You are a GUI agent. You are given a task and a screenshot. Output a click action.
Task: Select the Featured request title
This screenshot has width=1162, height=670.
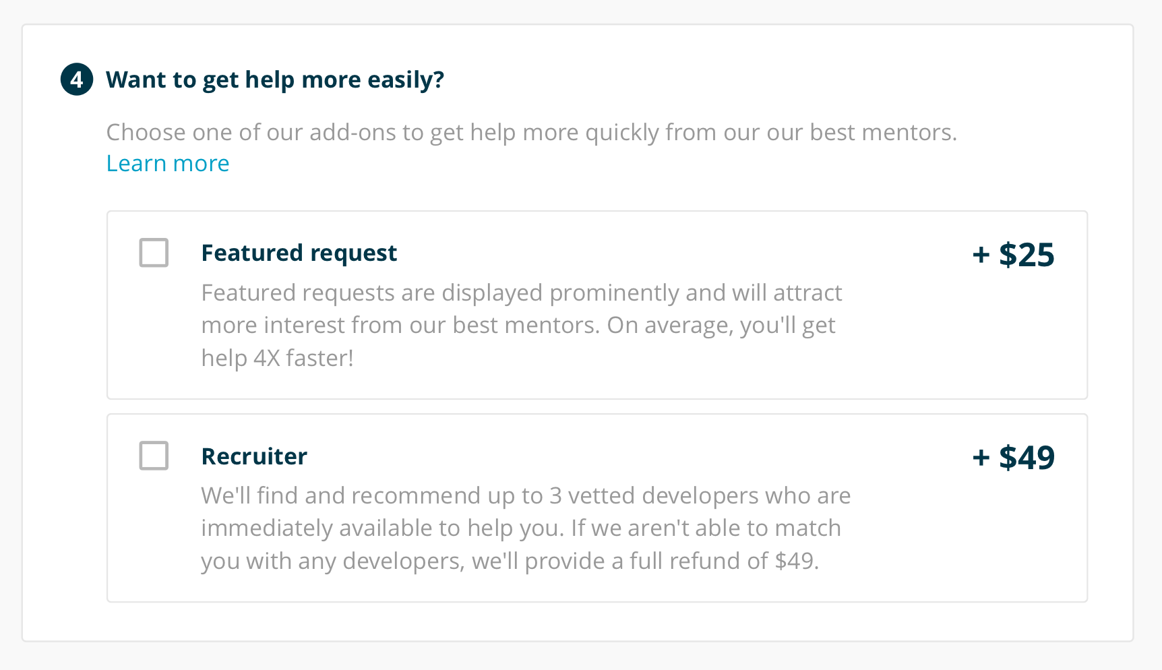[x=299, y=253]
